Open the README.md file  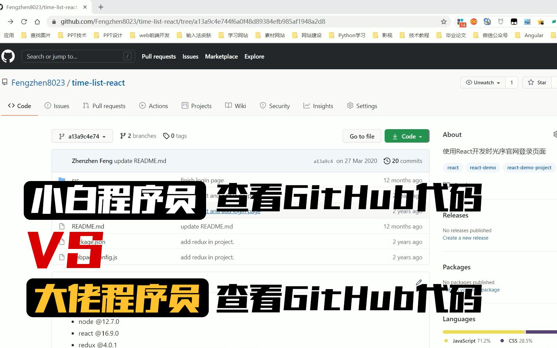pyautogui.click(x=88, y=227)
